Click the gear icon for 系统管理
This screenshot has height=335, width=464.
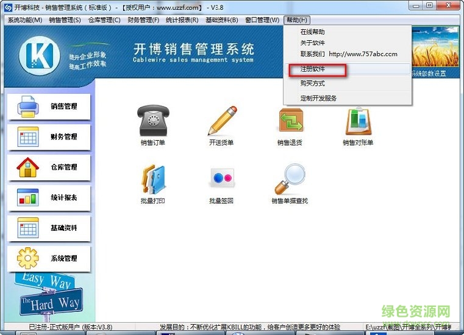coord(27,258)
